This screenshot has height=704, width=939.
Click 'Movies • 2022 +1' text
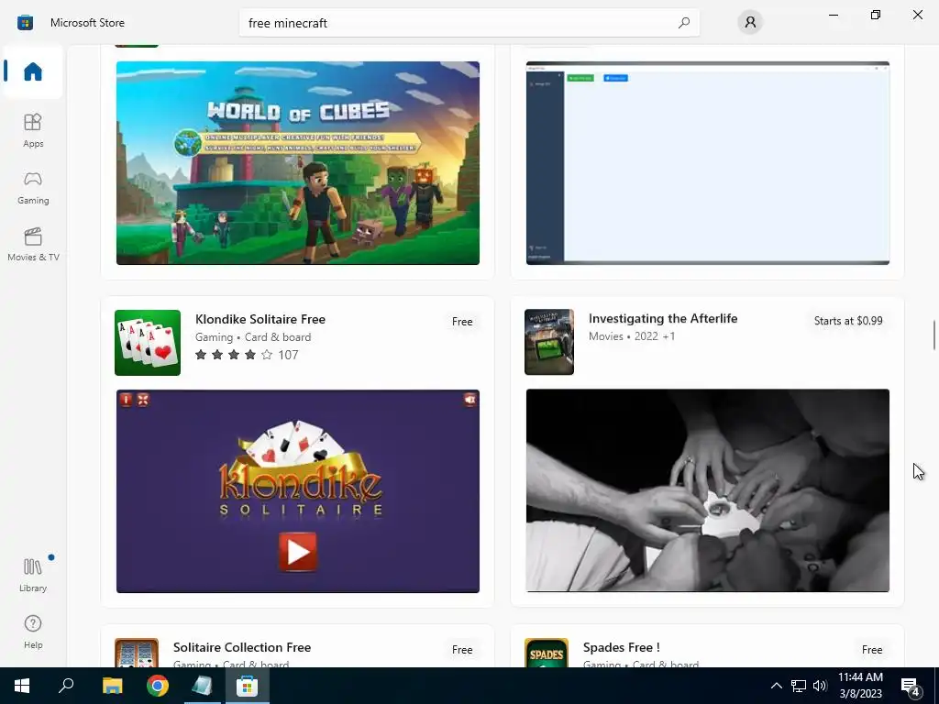pos(632,336)
